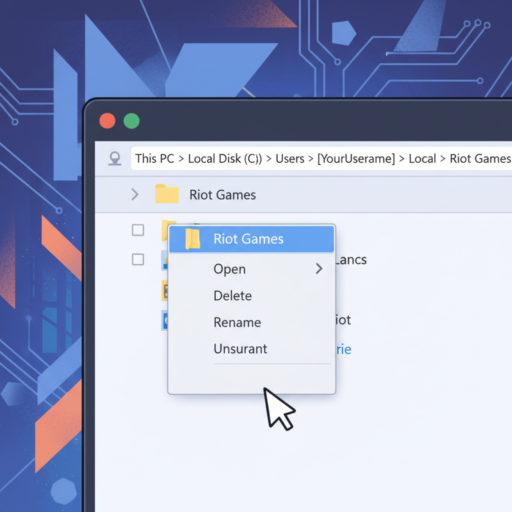Choose Delete from the context menu
Viewport: 512px width, 512px height.
pos(232,295)
